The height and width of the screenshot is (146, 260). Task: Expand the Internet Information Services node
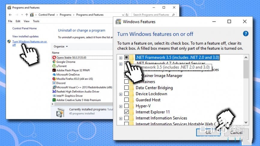tap(121, 118)
